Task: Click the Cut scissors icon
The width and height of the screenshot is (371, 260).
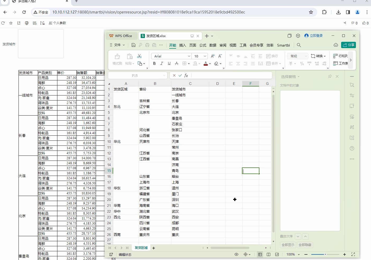Action: 139,56
